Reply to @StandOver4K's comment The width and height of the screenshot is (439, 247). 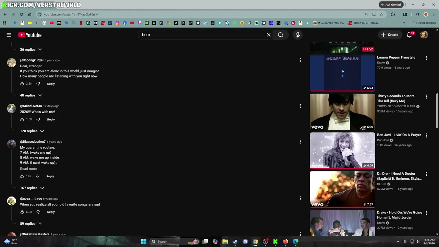51,119
